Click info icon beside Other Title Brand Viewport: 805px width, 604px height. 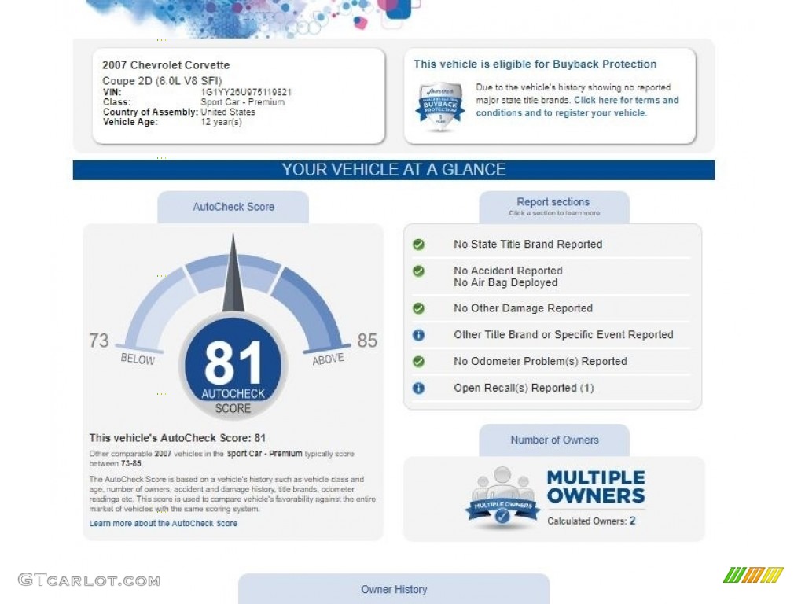[418, 335]
